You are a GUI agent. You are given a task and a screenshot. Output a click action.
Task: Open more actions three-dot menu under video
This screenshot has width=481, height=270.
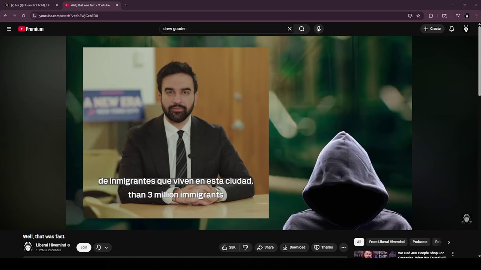(343, 247)
